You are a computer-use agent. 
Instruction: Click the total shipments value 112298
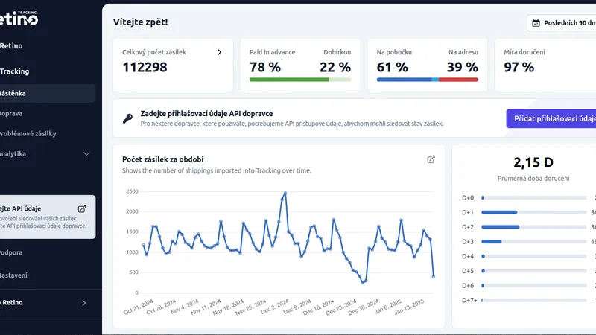point(145,67)
